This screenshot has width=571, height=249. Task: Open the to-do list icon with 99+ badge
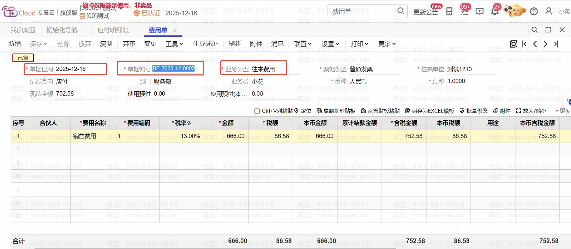(x=465, y=11)
